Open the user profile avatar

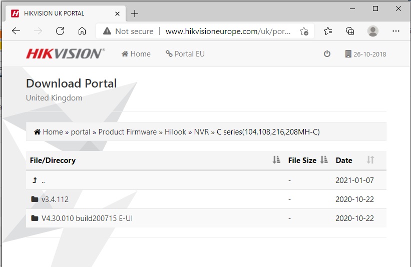point(373,31)
